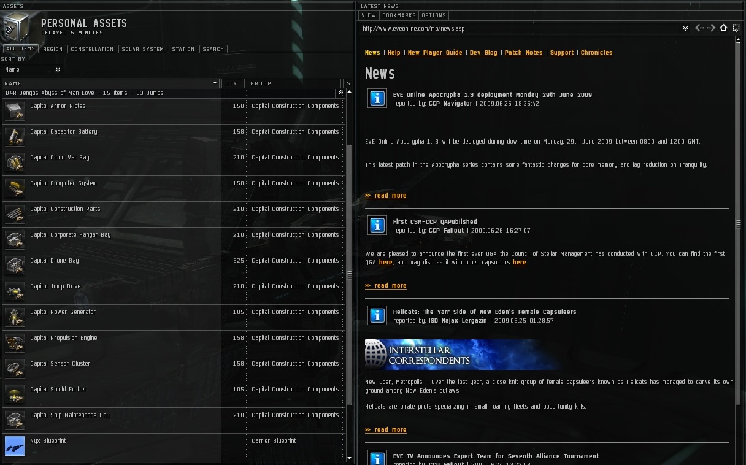Open the News link in navigation bar
Viewport: 746px width, 465px height.
coord(372,53)
